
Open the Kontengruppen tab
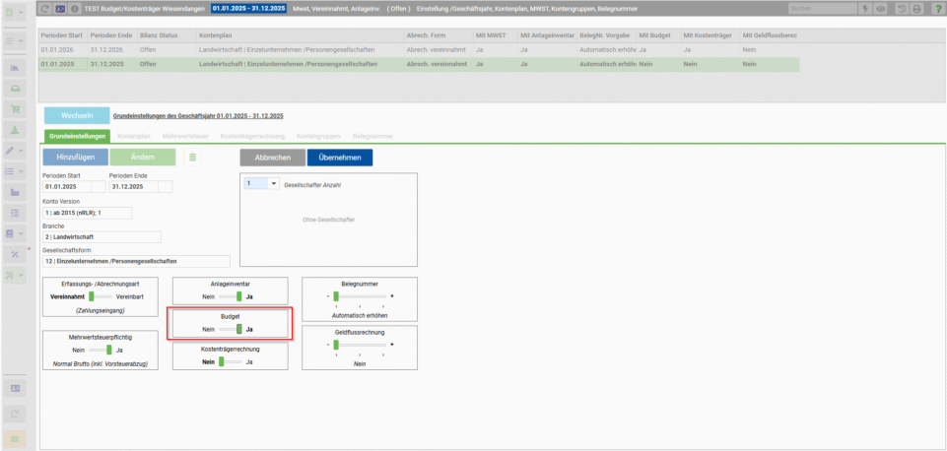click(319, 137)
